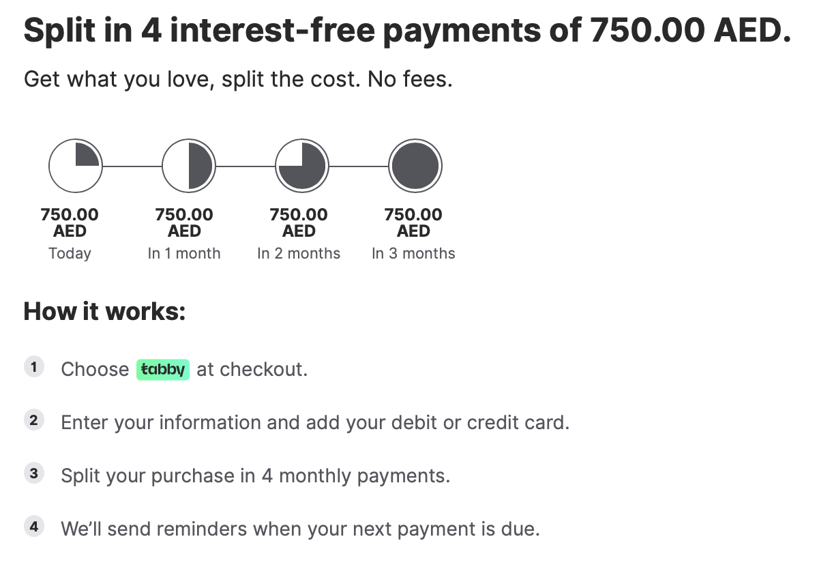Click the 'We'll send reminders' step text
Screen dimensions: 817x569
coord(300,529)
